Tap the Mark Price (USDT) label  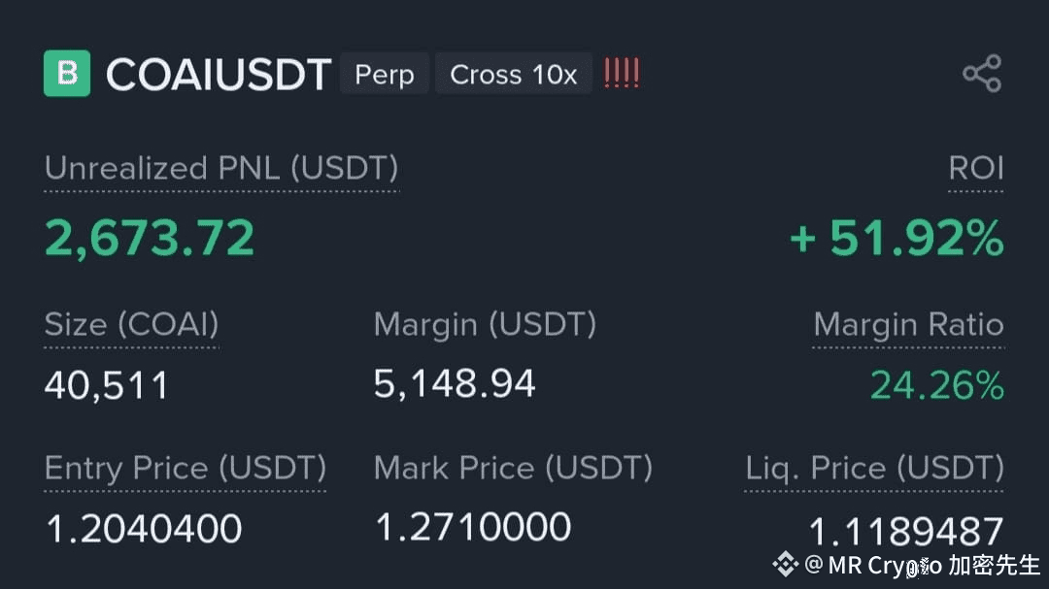pyautogui.click(x=513, y=468)
